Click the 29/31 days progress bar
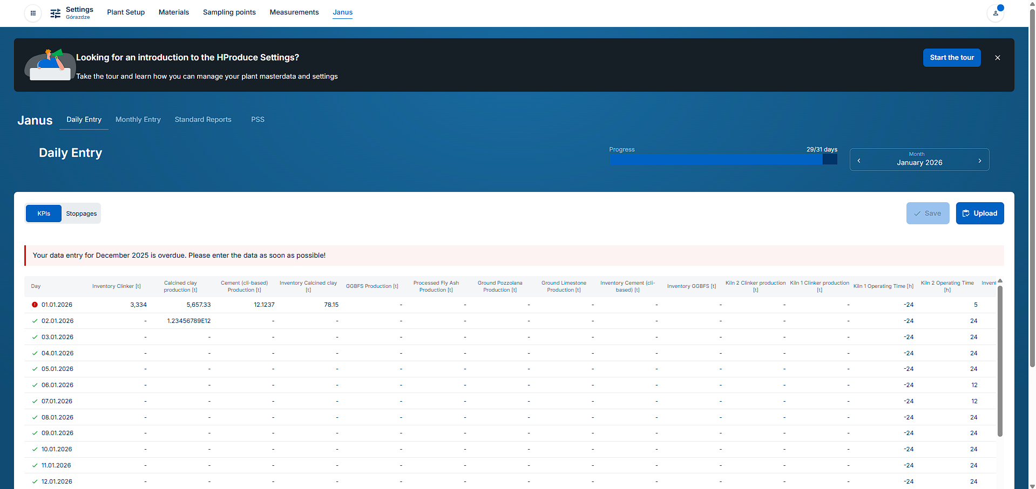The width and height of the screenshot is (1036, 489). coord(723,160)
